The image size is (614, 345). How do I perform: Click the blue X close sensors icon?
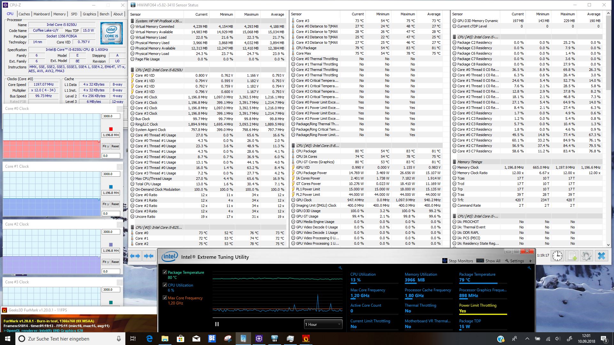[x=601, y=256]
